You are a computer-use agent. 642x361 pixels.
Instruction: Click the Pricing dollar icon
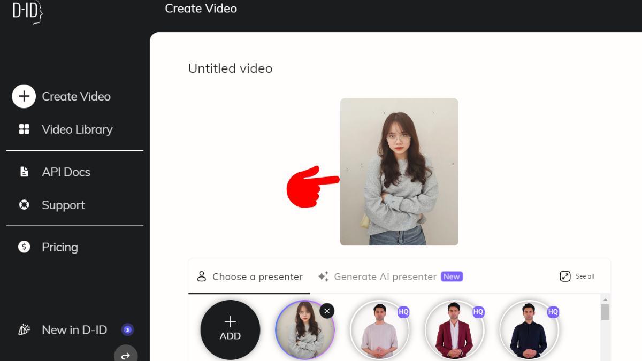(23, 247)
